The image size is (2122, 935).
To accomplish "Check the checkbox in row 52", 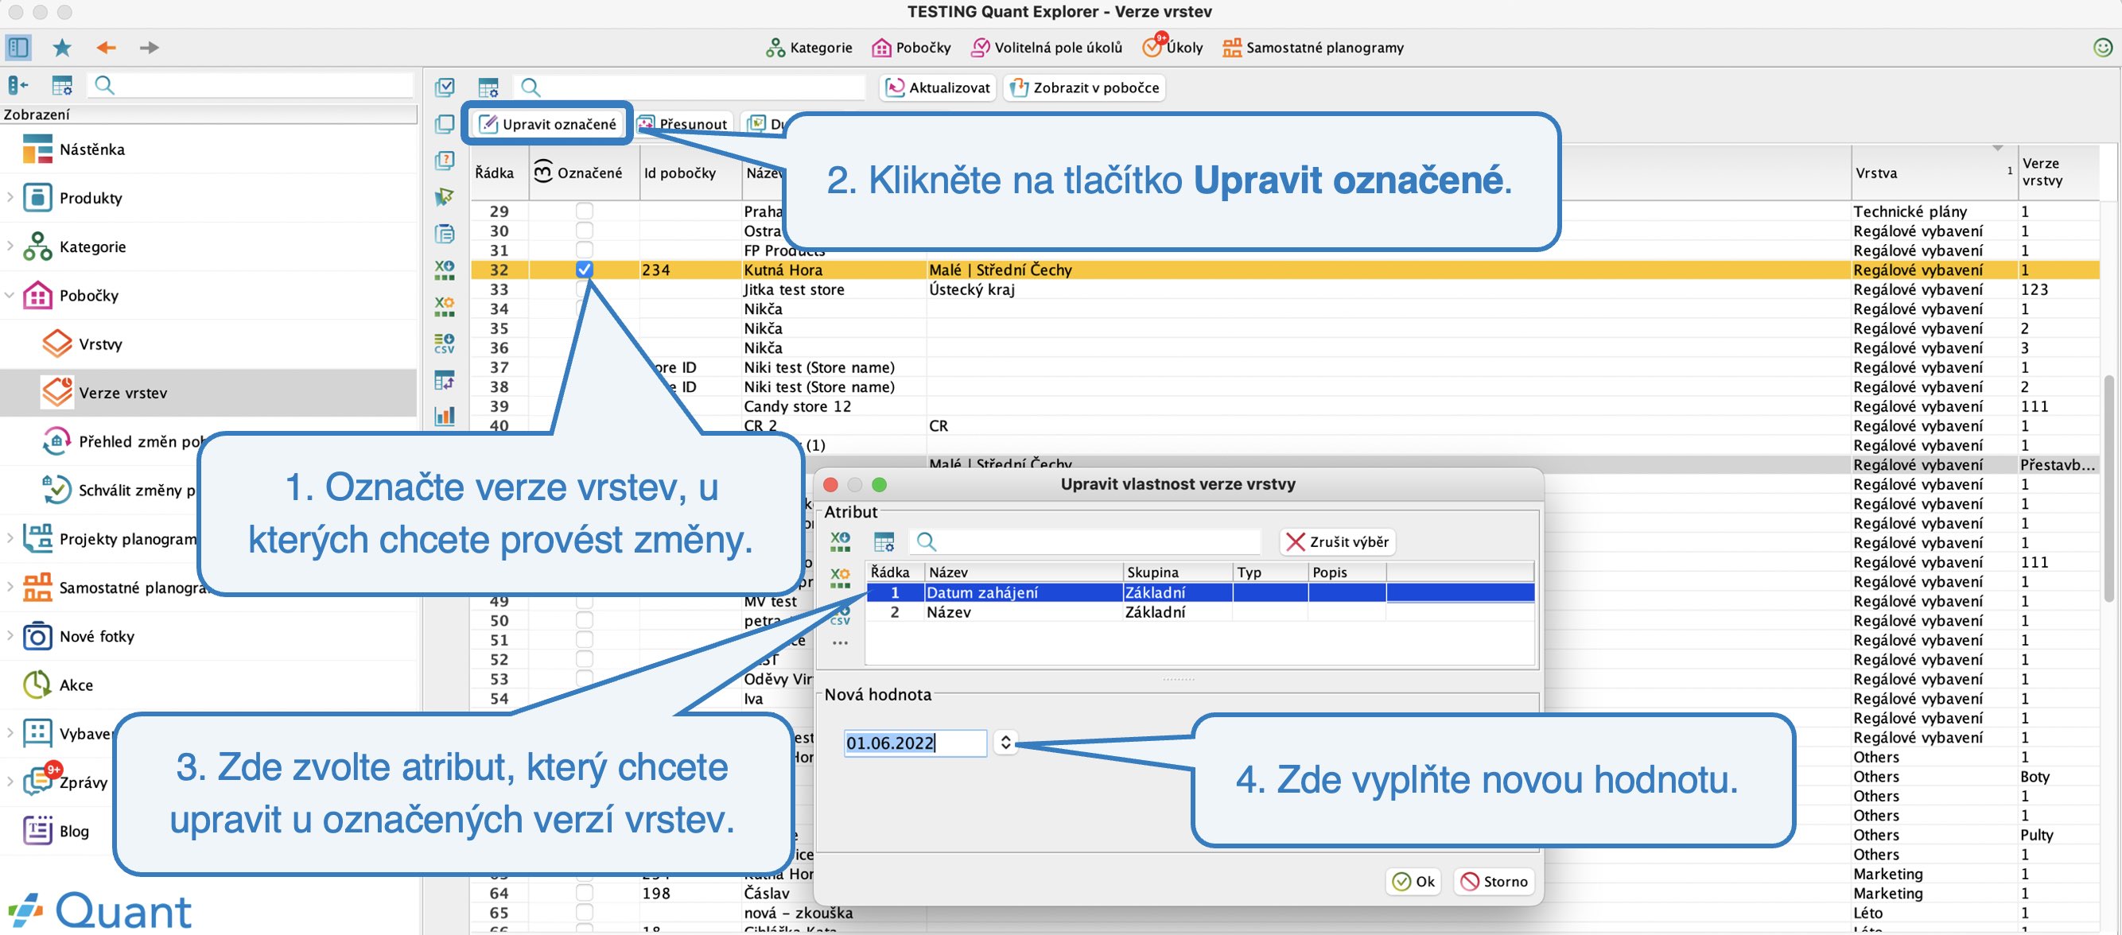I will click(x=584, y=659).
